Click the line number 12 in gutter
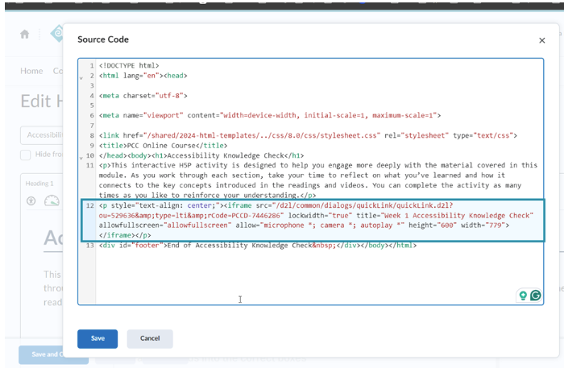 (x=89, y=205)
